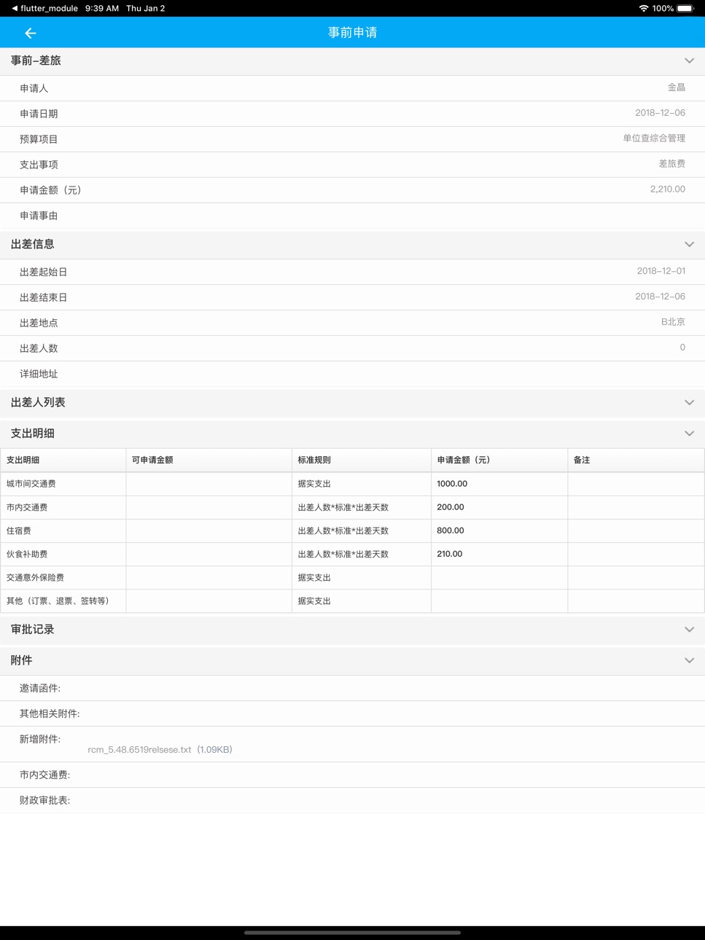Tap 申请金额（元） column header

click(499, 460)
